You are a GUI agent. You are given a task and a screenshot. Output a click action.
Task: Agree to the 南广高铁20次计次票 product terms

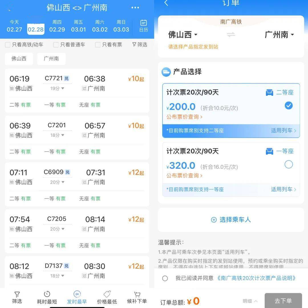pyautogui.click(x=165, y=278)
